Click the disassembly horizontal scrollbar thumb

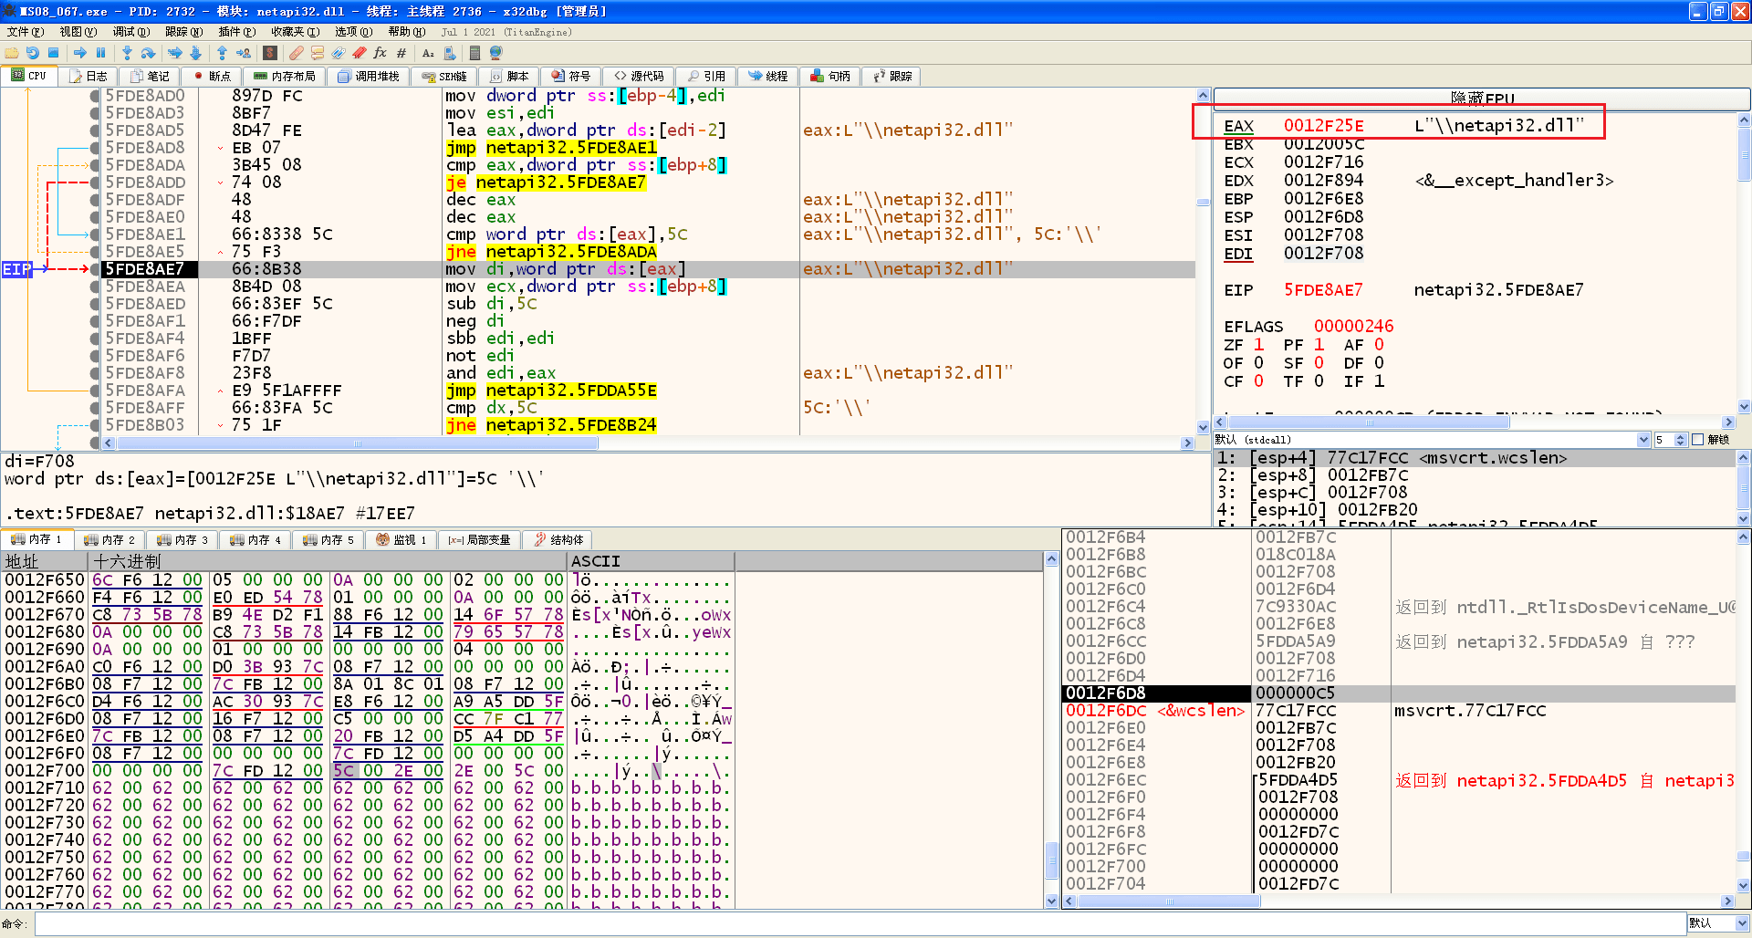pyautogui.click(x=358, y=443)
